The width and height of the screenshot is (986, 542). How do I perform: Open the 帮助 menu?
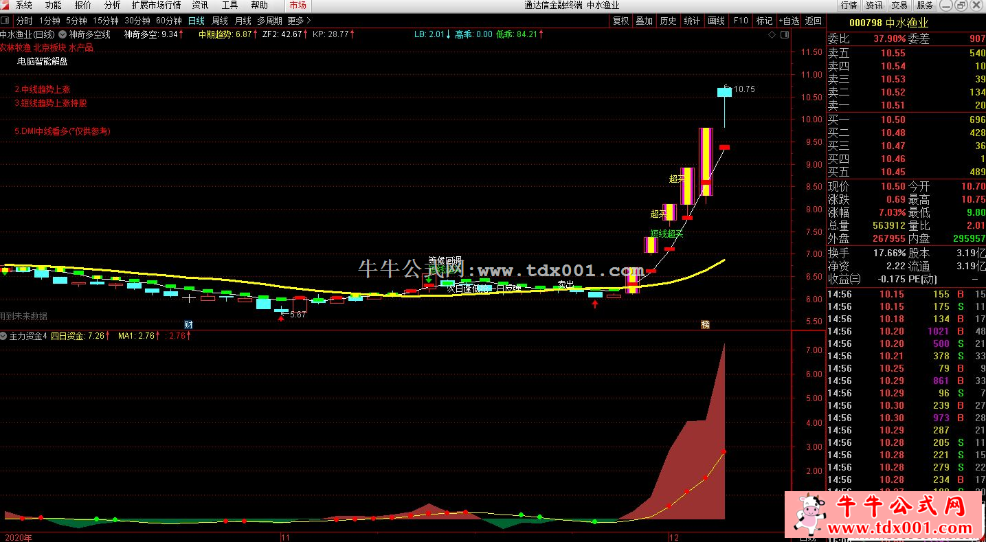(259, 5)
